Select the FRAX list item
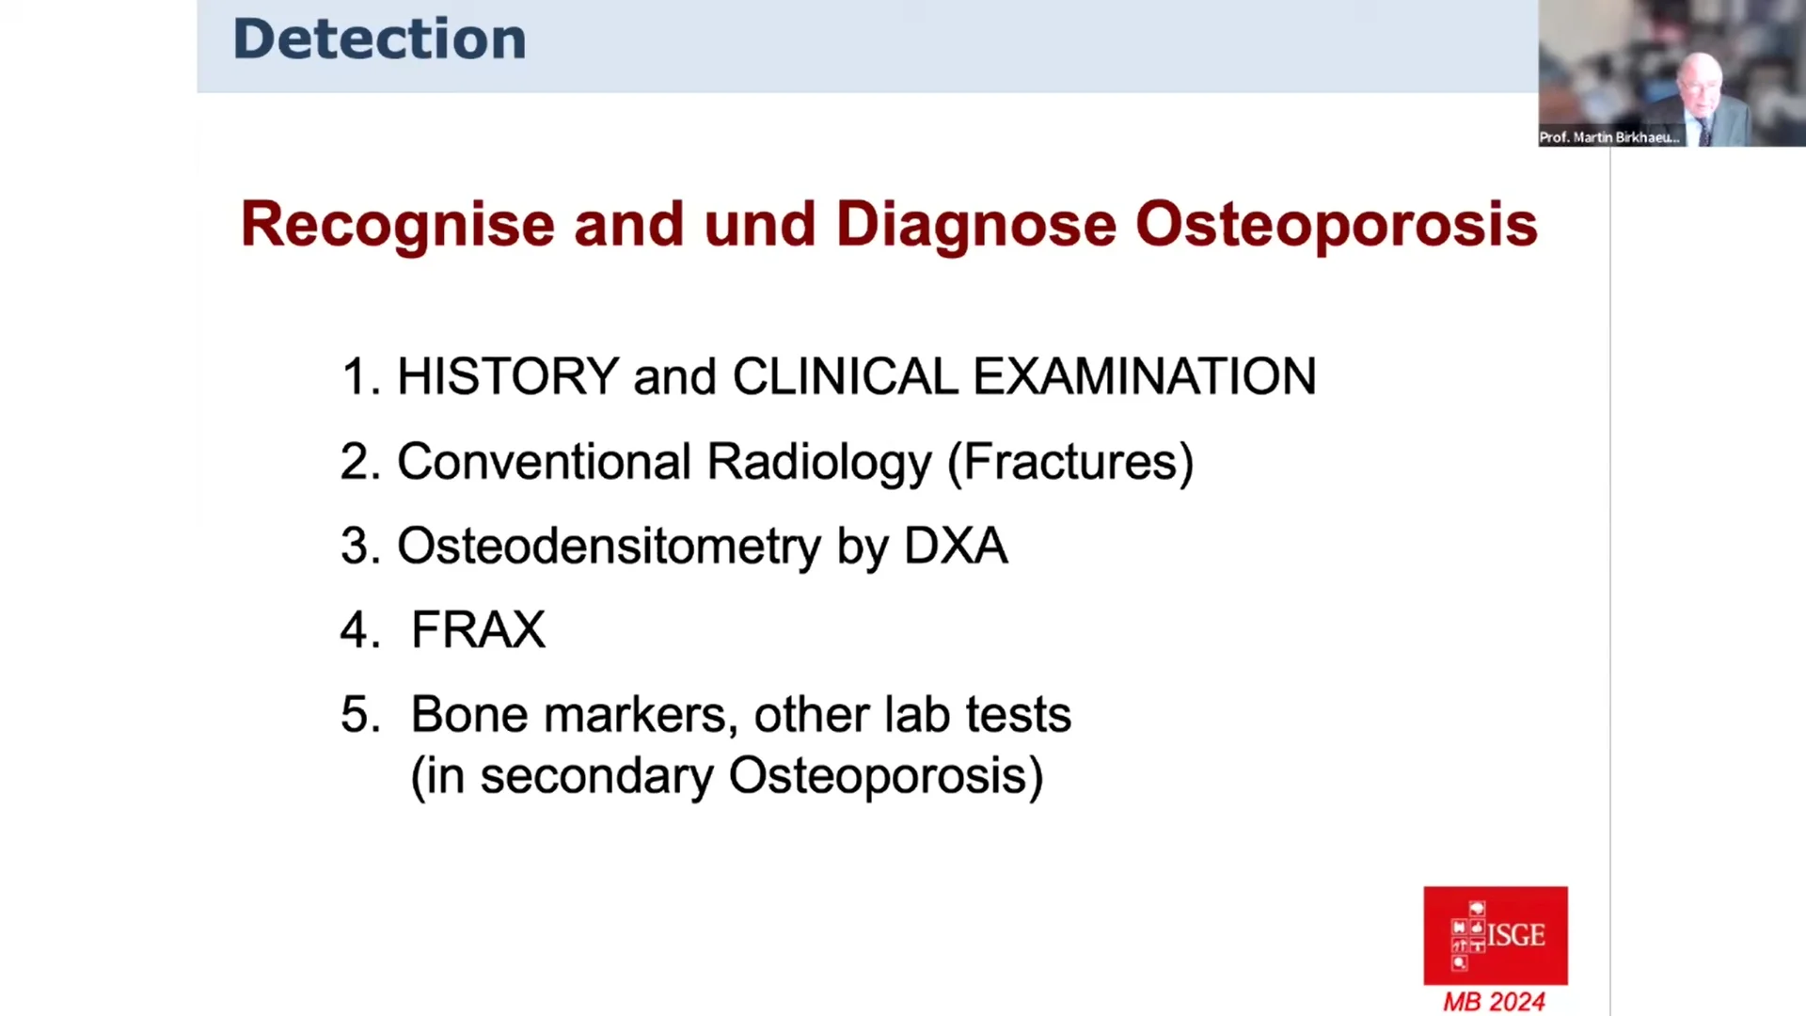This screenshot has width=1806, height=1016. click(442, 629)
